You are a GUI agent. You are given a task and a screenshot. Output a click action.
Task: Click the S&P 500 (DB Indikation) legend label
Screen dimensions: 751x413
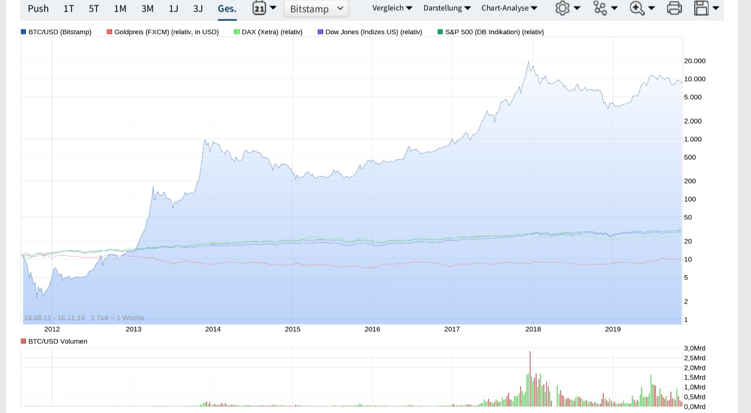pos(494,32)
